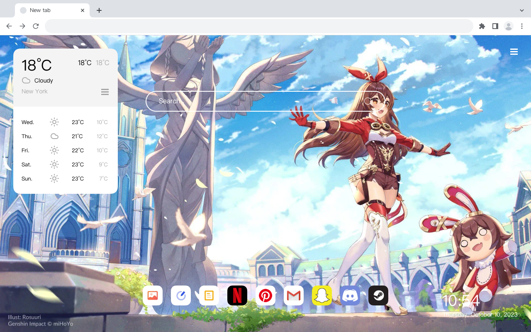Image resolution: width=531 pixels, height=332 pixels.
Task: Go forward to next page
Action: 22,26
